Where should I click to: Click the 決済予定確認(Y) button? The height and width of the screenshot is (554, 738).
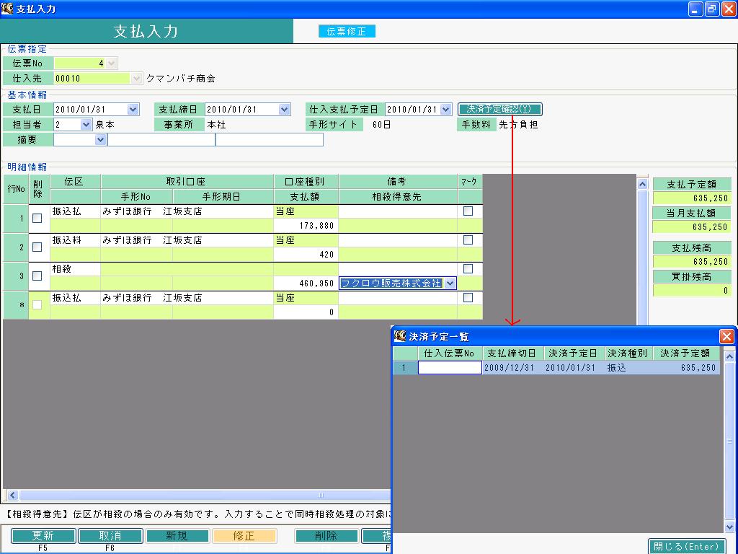[499, 110]
